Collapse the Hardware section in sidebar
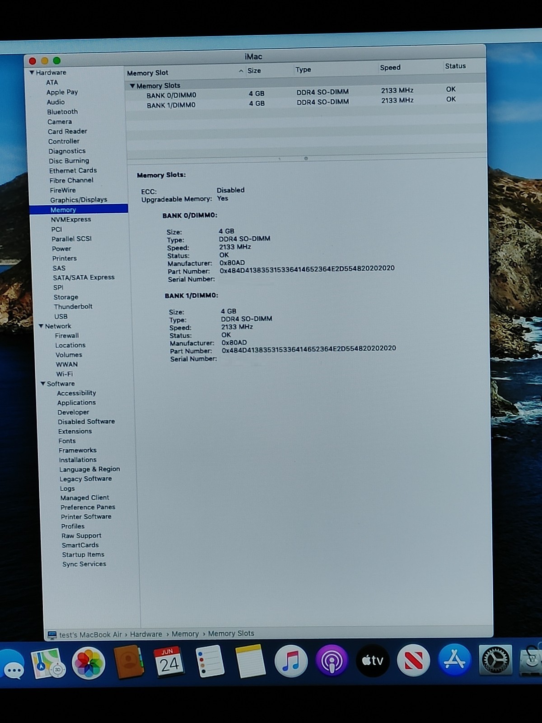 click(x=32, y=72)
